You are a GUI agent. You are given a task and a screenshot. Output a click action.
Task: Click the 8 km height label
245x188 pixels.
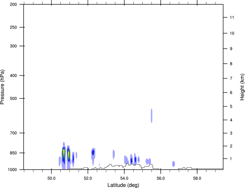click(x=231, y=64)
